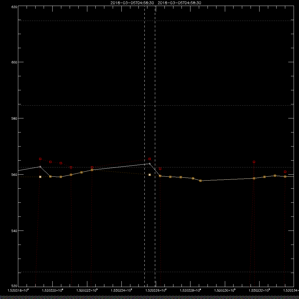Click the isolated red square above x 1.520232
This screenshot has height=299, width=299.
tap(254, 162)
